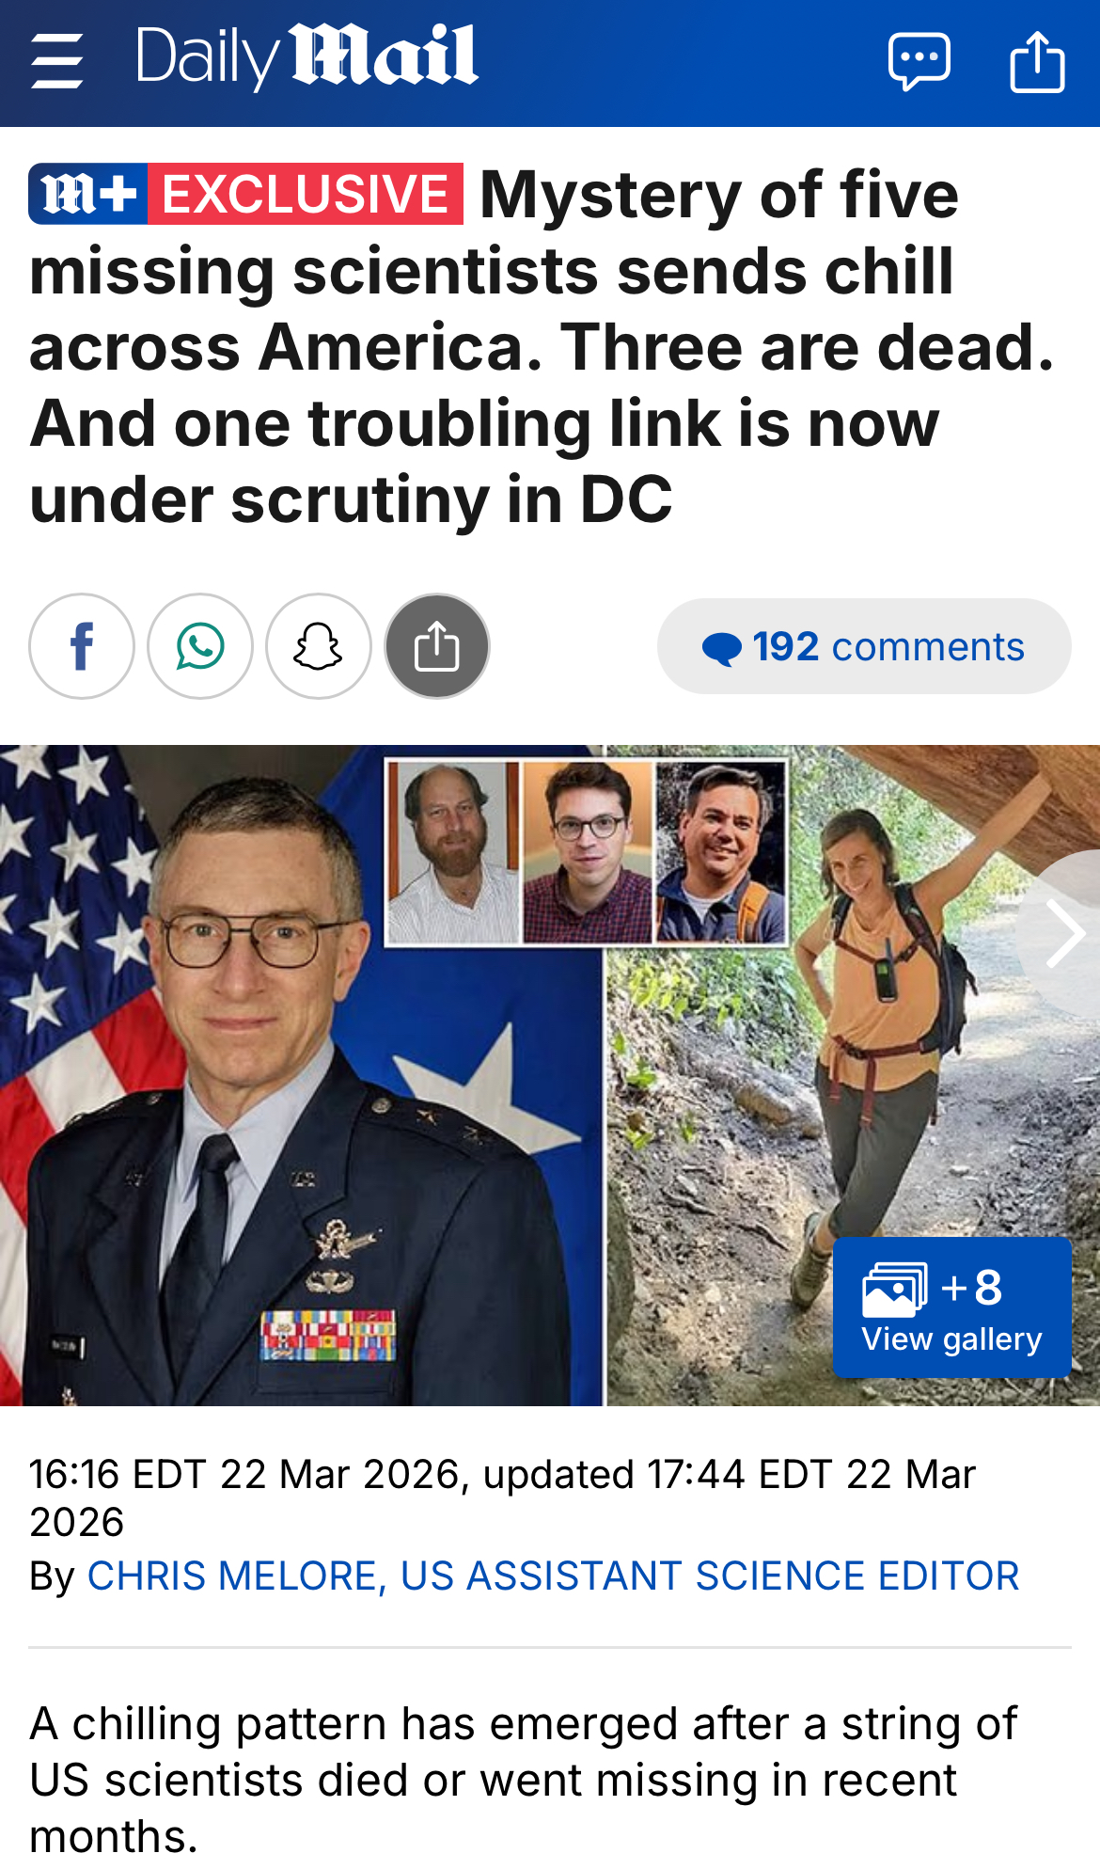Open author Chris Melore's page
Screen dimensions: 1100x1869
[x=553, y=1576]
